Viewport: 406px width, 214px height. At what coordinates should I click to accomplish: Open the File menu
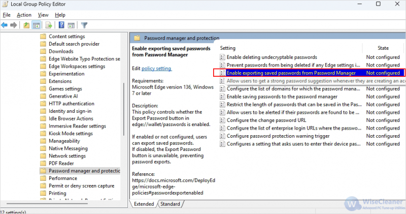(x=7, y=15)
